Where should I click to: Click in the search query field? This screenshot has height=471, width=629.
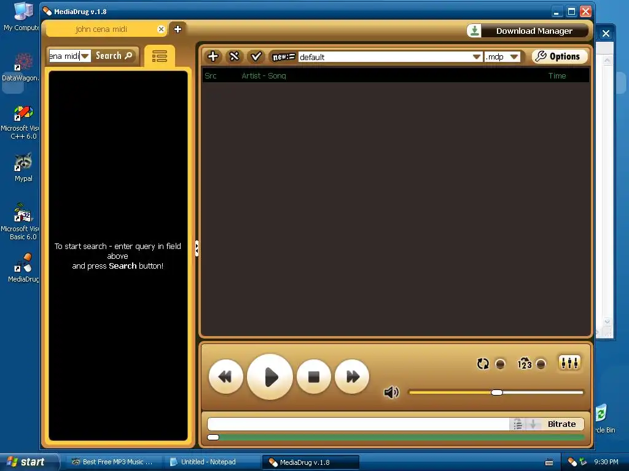[64, 56]
